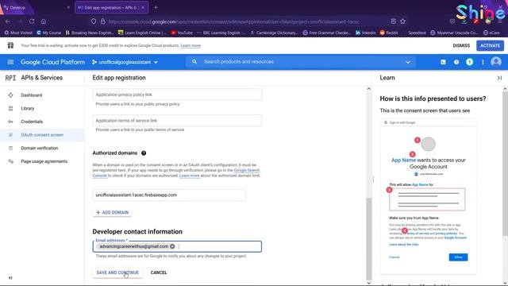Bookmark this page with star icon

pyautogui.click(x=402, y=21)
